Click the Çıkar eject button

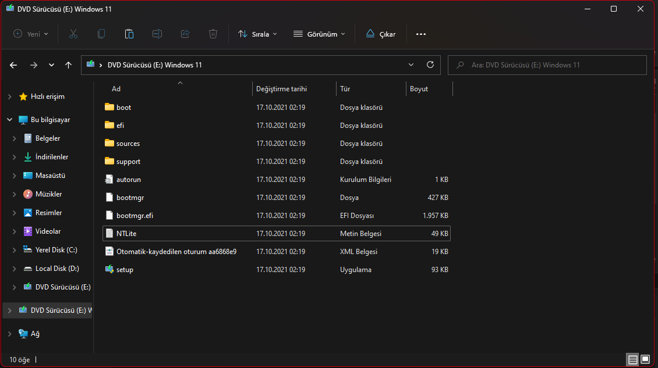[x=381, y=34]
